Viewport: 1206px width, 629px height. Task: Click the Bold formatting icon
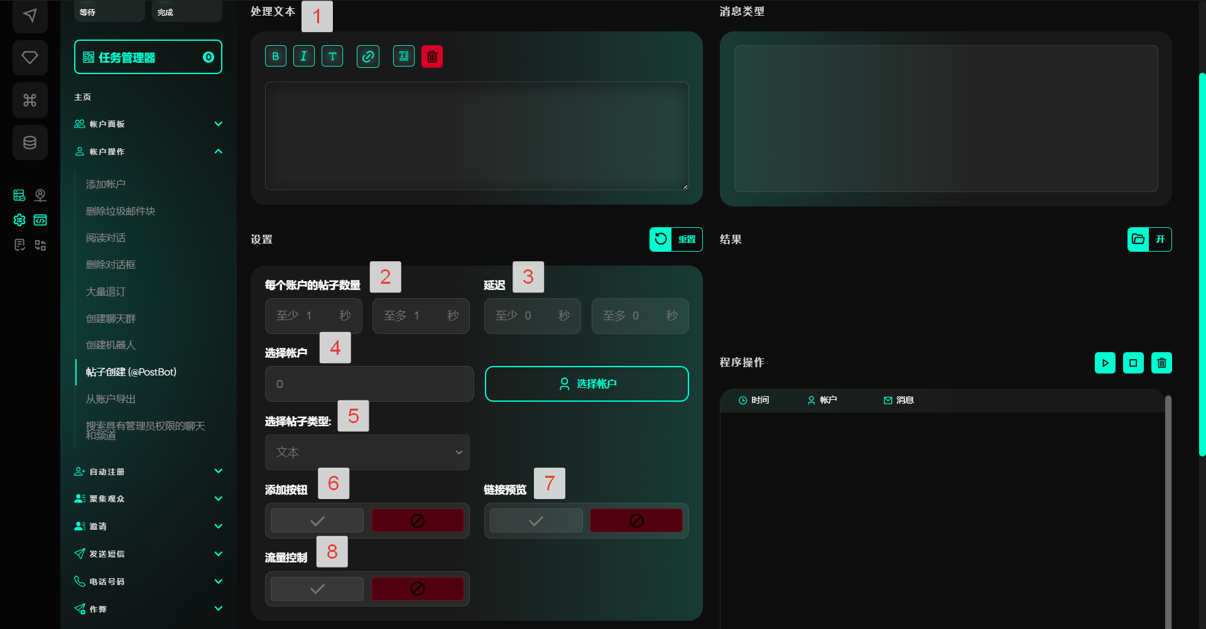pyautogui.click(x=275, y=56)
